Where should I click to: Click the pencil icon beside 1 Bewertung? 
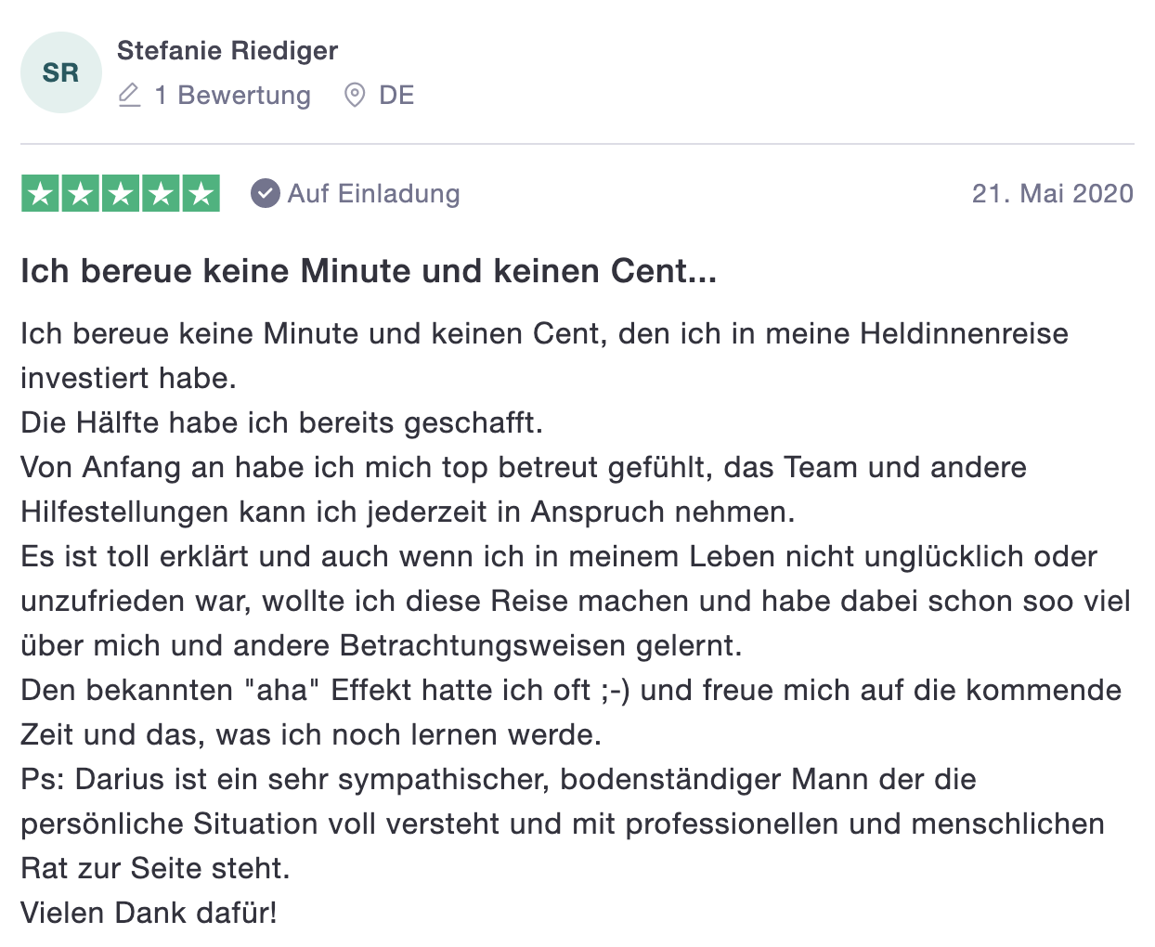pyautogui.click(x=130, y=95)
